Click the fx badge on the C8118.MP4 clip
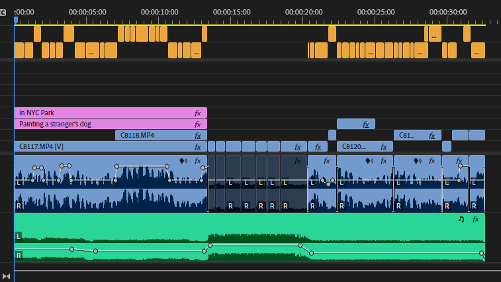501x282 pixels. tap(198, 136)
